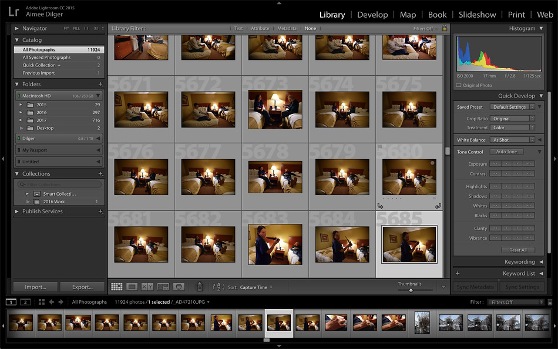Rotate photo 5680 counterclockwise

click(380, 206)
